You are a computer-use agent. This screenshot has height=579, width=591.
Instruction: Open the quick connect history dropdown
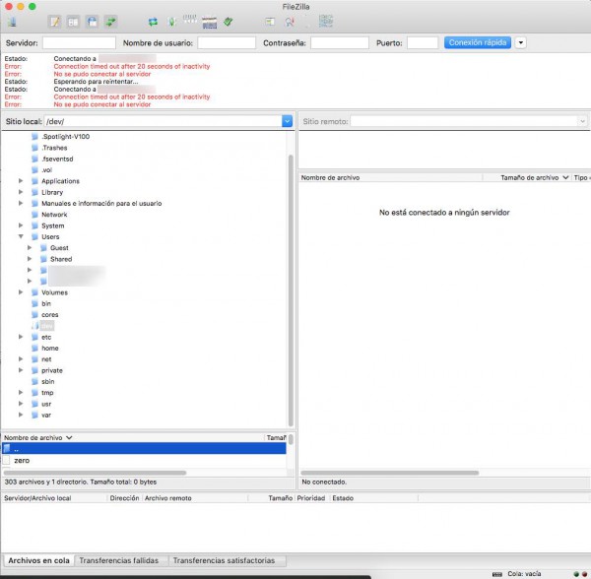click(x=520, y=42)
